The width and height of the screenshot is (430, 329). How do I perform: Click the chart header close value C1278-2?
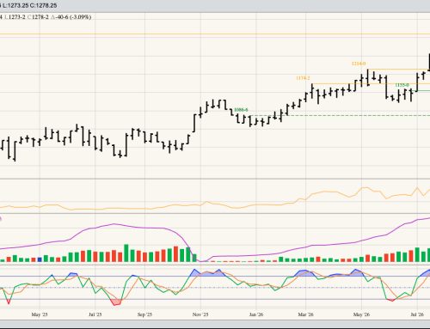coord(38,17)
